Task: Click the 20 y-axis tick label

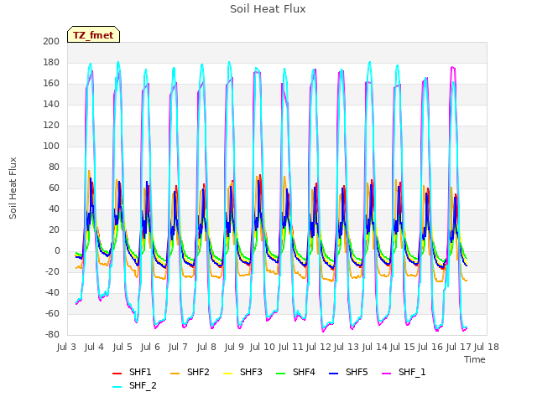Action: [x=54, y=229]
